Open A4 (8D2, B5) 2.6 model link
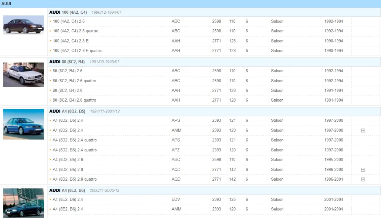The height and width of the screenshot is (218, 381). click(x=68, y=159)
